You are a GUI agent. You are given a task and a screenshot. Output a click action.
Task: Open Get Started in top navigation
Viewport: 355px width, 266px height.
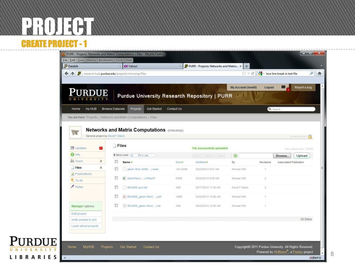pos(154,109)
